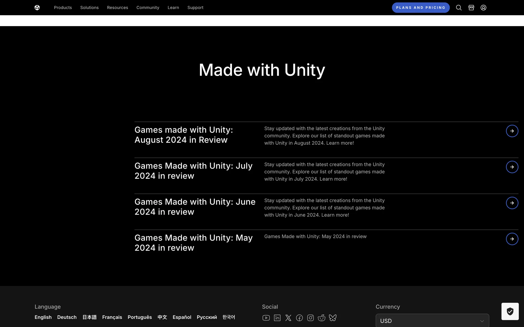
Task: Open the user account profile icon
Action: (x=483, y=8)
